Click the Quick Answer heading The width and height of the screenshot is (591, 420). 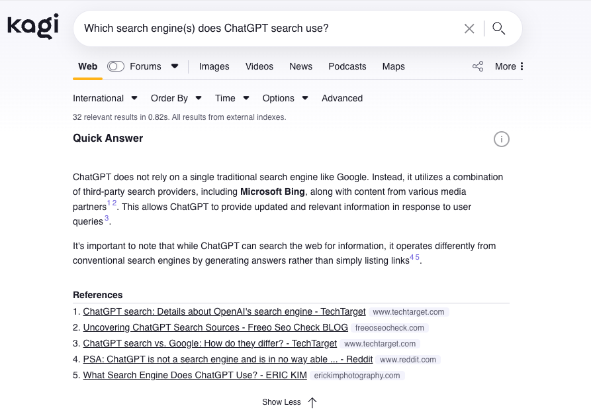pyautogui.click(x=108, y=138)
